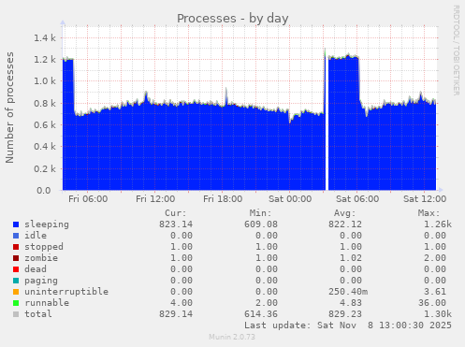Click the 'idle' legend label

tap(36, 236)
